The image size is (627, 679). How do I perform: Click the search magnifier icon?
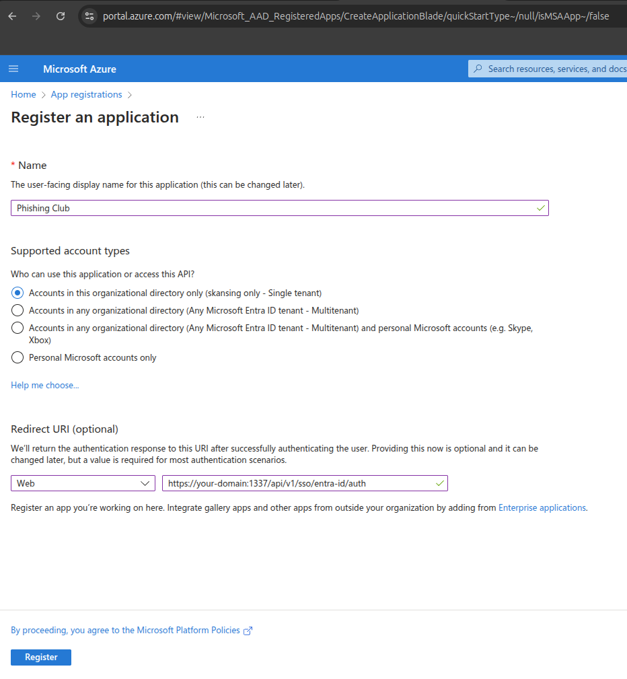478,69
